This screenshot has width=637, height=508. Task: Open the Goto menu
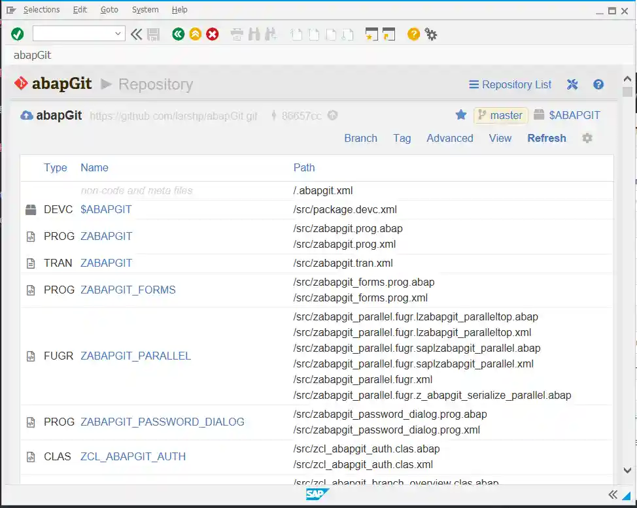click(x=109, y=9)
